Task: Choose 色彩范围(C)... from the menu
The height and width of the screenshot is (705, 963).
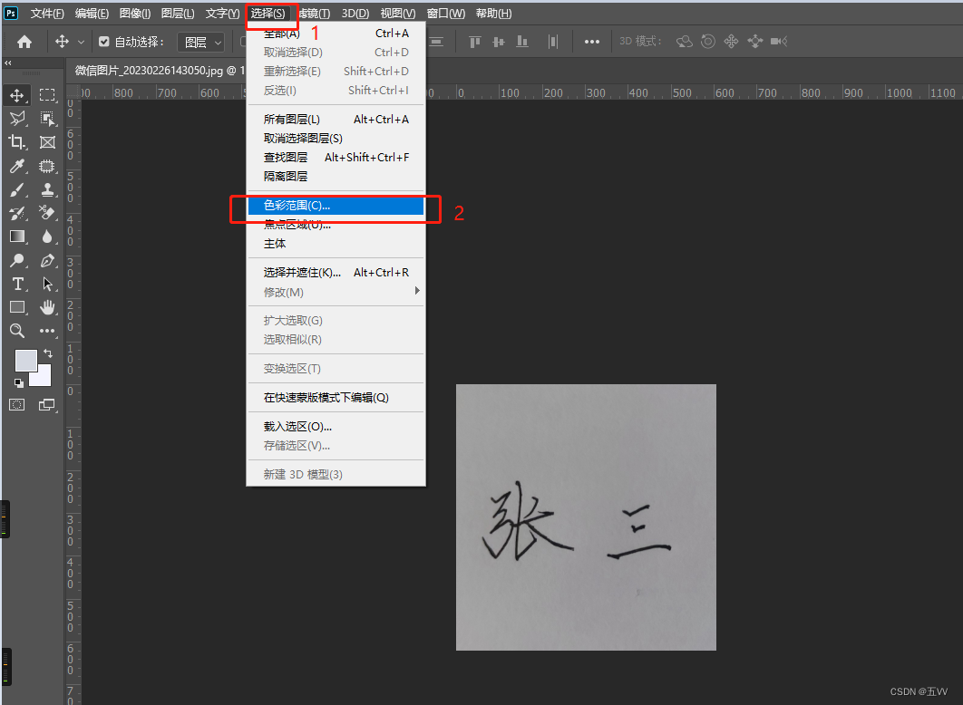Action: 336,206
